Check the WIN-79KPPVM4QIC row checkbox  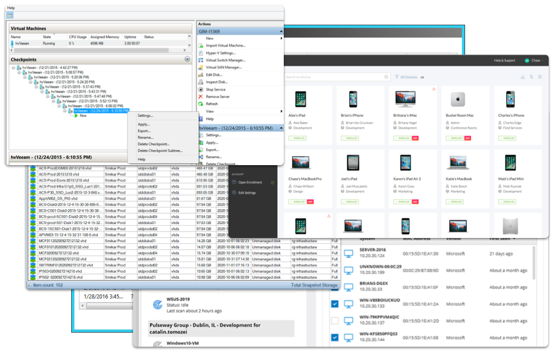(x=334, y=321)
